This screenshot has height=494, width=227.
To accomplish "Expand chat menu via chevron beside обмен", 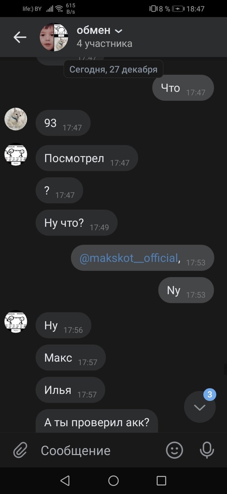I will tap(119, 31).
